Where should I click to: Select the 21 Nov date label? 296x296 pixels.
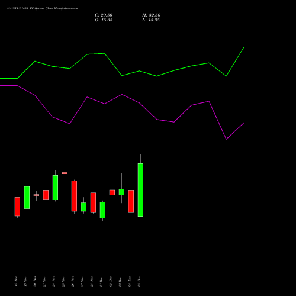tap(44, 281)
